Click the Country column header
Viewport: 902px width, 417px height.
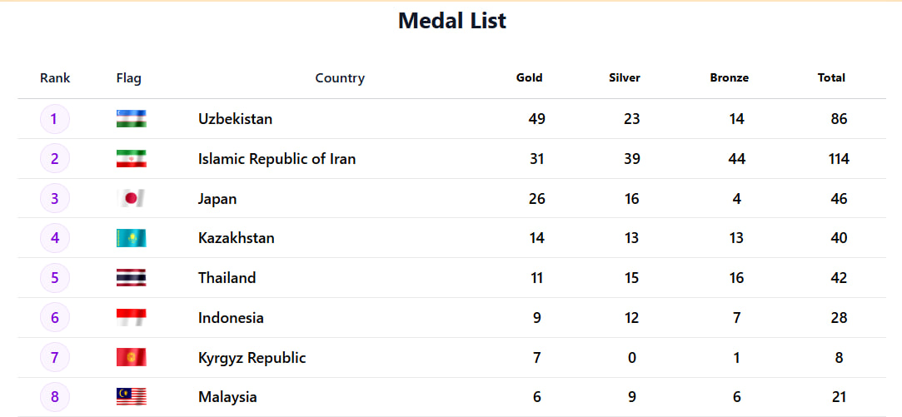(340, 78)
